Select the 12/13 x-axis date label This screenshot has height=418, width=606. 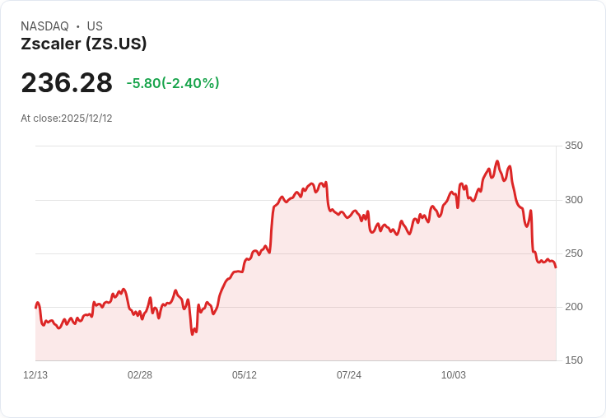(35, 375)
